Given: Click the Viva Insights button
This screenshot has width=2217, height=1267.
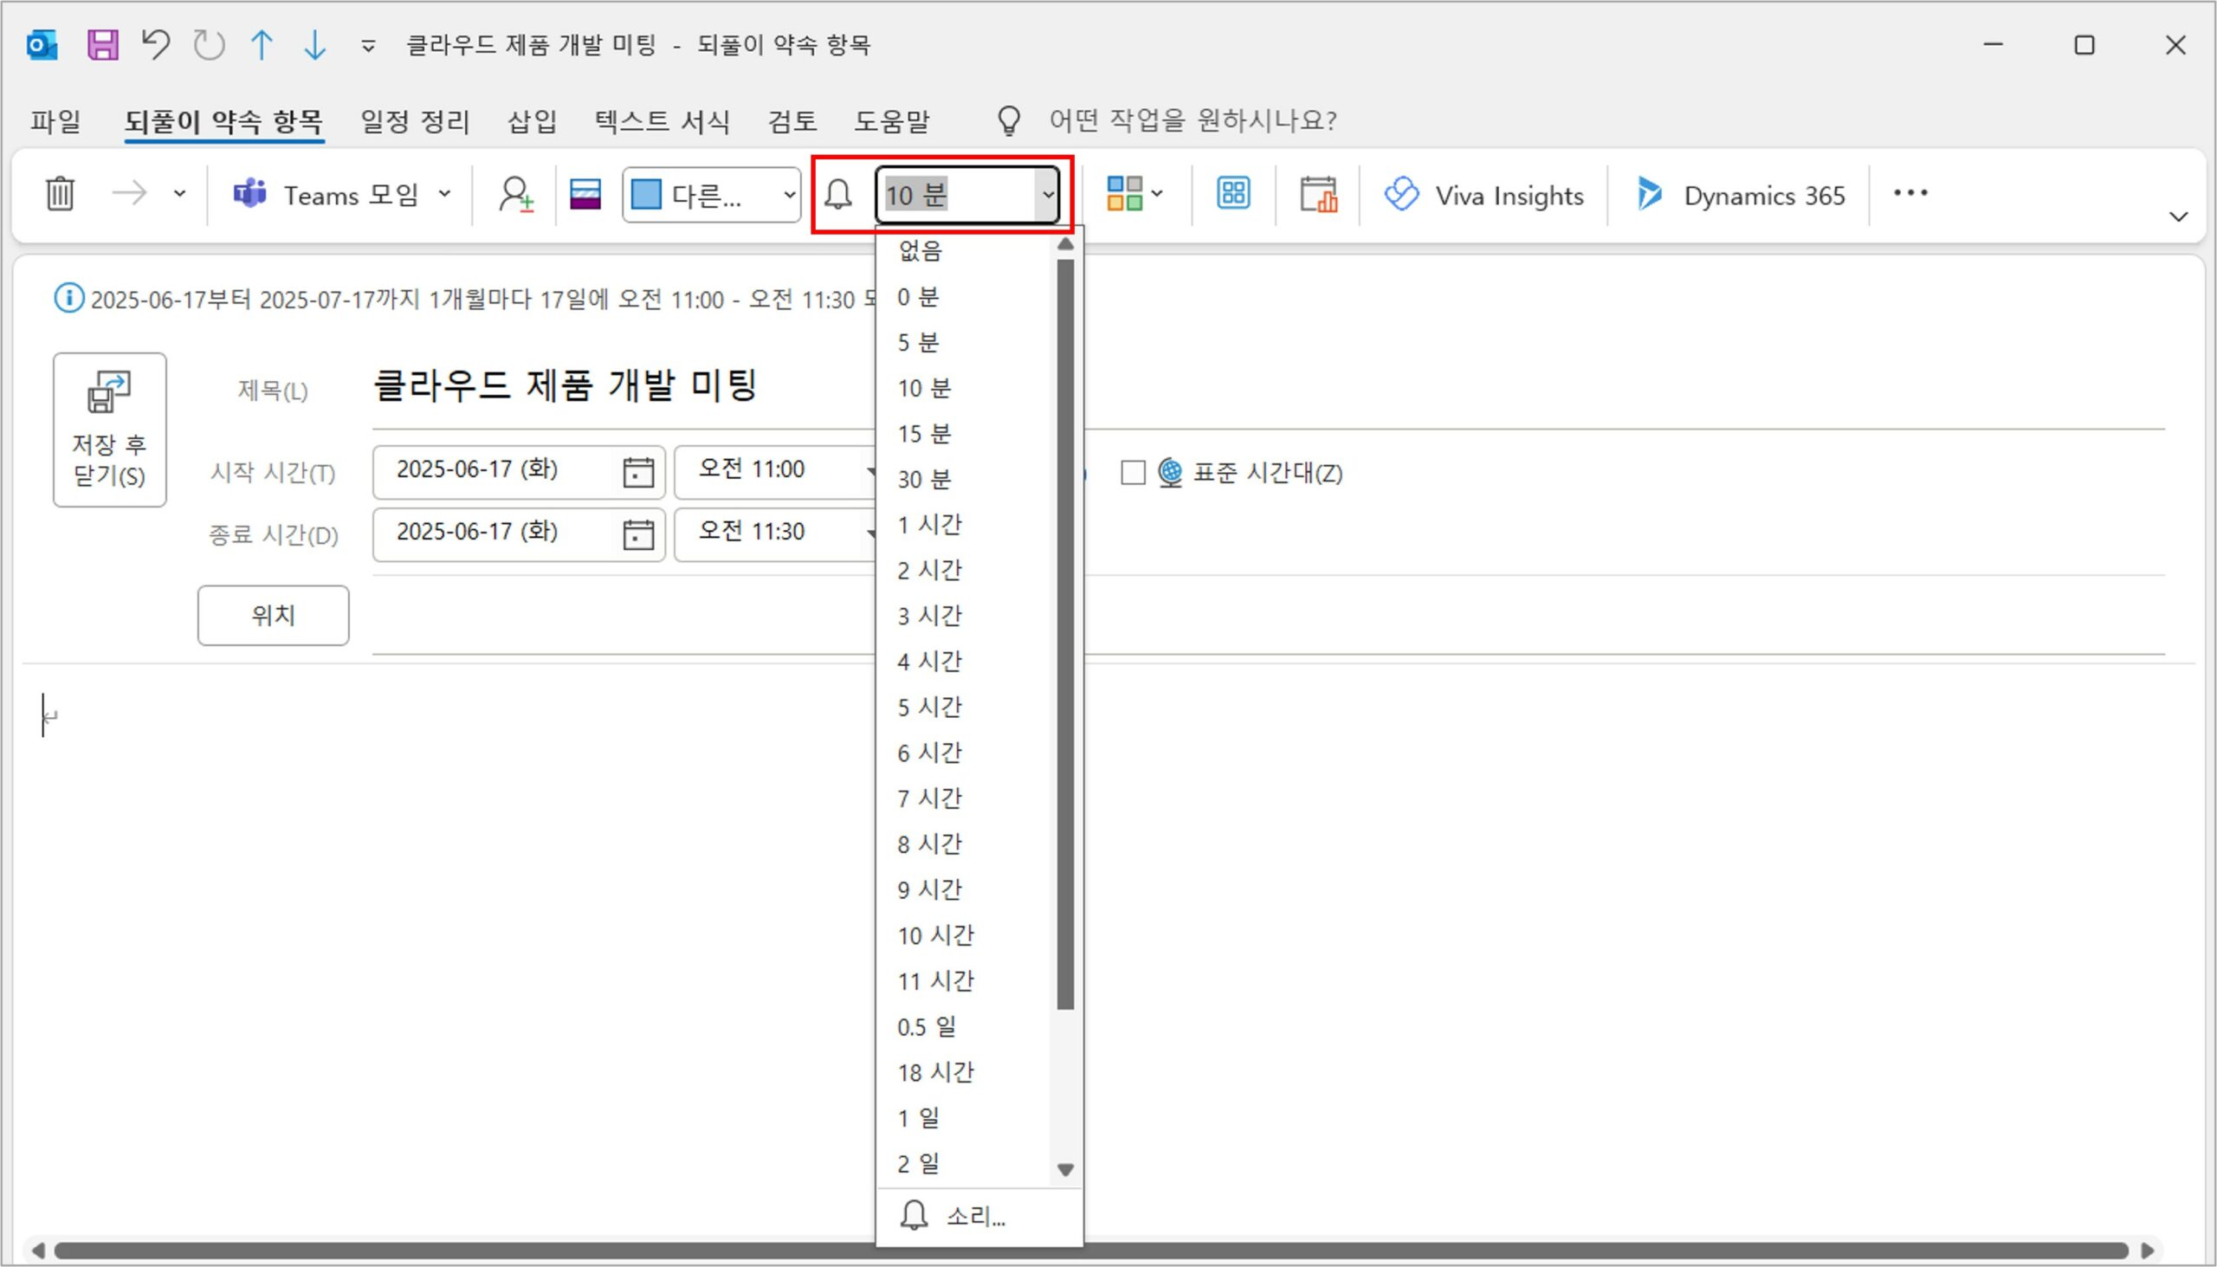Looking at the screenshot, I should coord(1483,195).
